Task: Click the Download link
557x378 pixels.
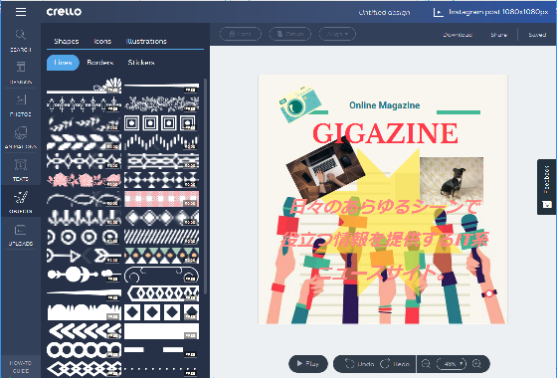Action: tap(458, 35)
